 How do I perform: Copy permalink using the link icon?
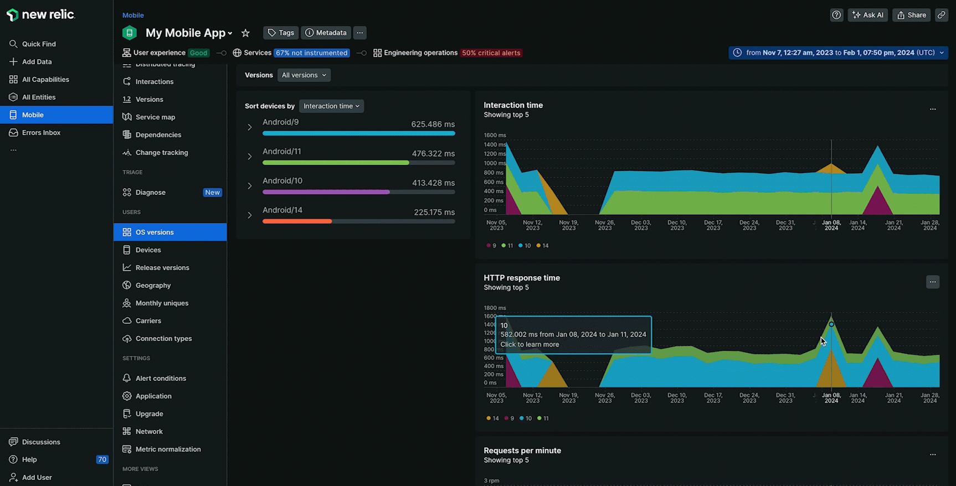(942, 15)
